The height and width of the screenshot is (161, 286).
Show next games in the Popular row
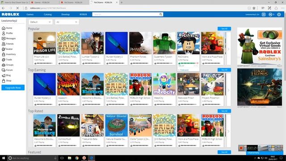[228, 49]
